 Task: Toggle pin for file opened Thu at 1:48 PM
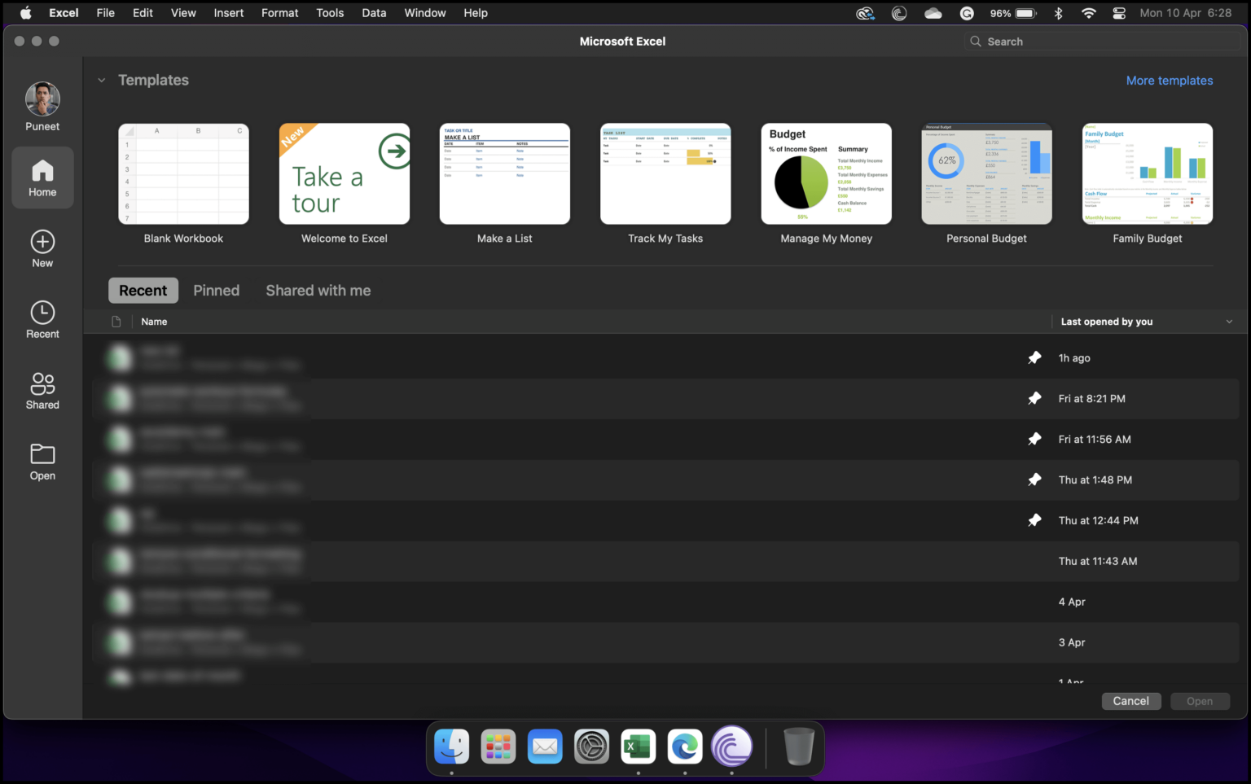[x=1034, y=480]
